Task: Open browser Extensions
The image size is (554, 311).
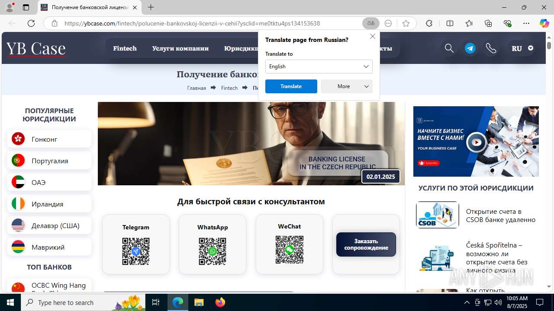Action: point(429,23)
